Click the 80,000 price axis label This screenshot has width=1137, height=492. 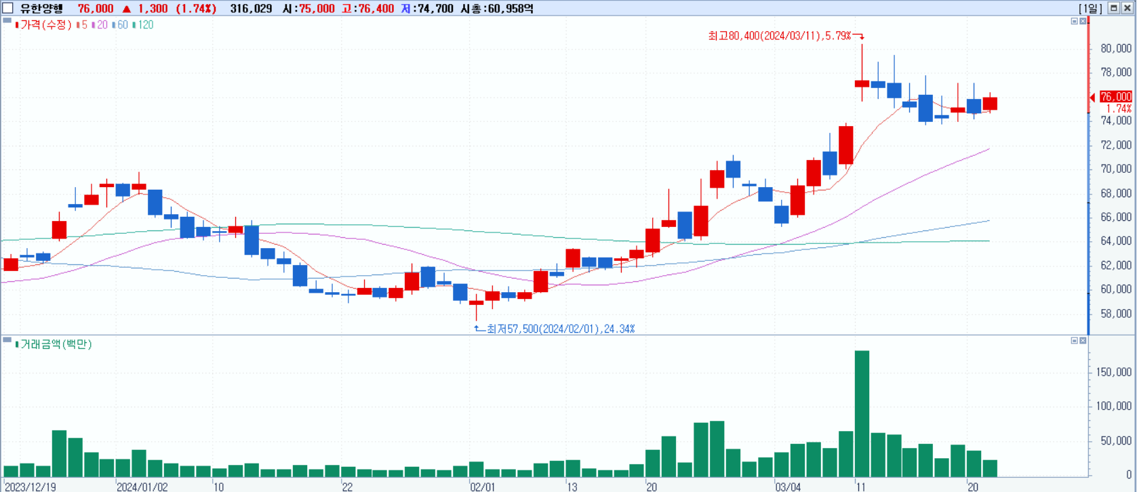1116,48
